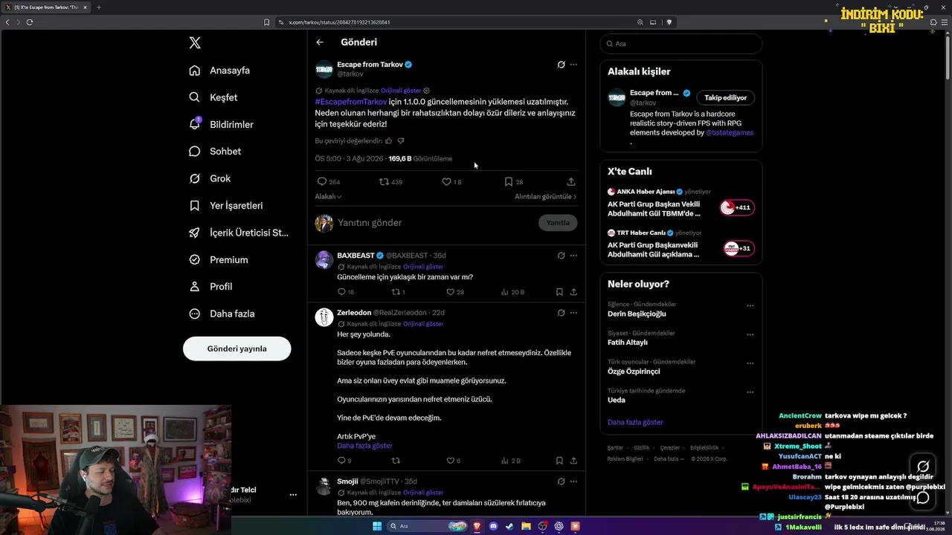Image resolution: width=952 pixels, height=535 pixels.
Task: Go to Anasayfa in the sidebar
Action: (x=219, y=71)
